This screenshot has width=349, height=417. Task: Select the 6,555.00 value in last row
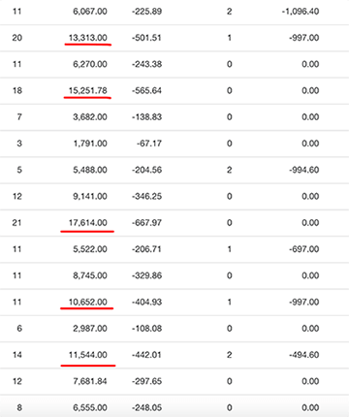[x=90, y=407]
